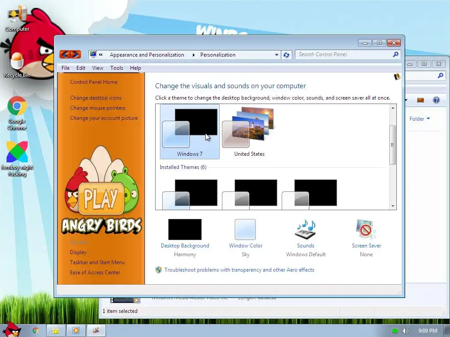
Task: Launch Chrome from the taskbar
Action: 35,330
